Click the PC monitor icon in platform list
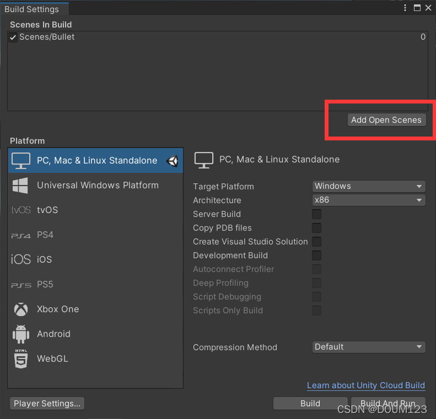Screen dimensions: 436x419 pos(21,160)
